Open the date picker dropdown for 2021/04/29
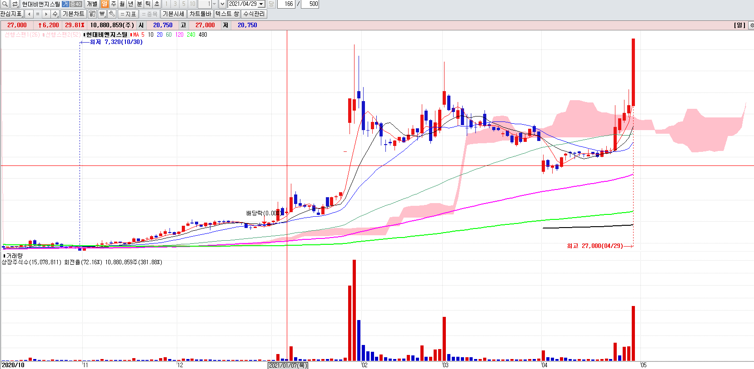 click(261, 4)
